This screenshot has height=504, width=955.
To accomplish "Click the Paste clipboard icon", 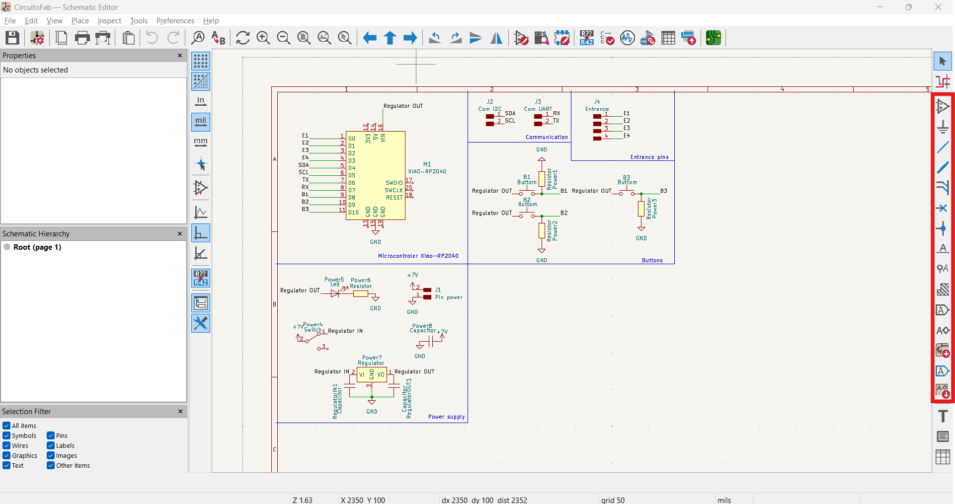I will [x=129, y=38].
